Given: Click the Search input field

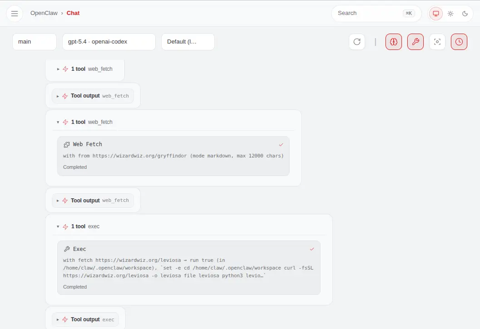Looking at the screenshot, I should [368, 14].
